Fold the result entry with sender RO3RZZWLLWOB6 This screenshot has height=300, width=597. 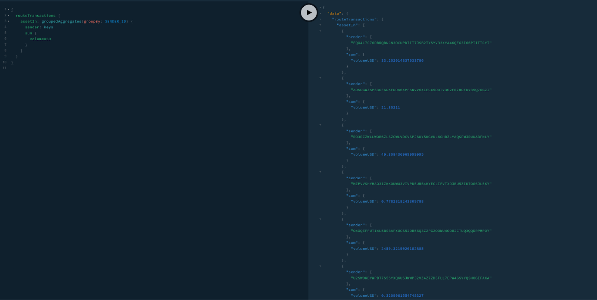(x=320, y=125)
